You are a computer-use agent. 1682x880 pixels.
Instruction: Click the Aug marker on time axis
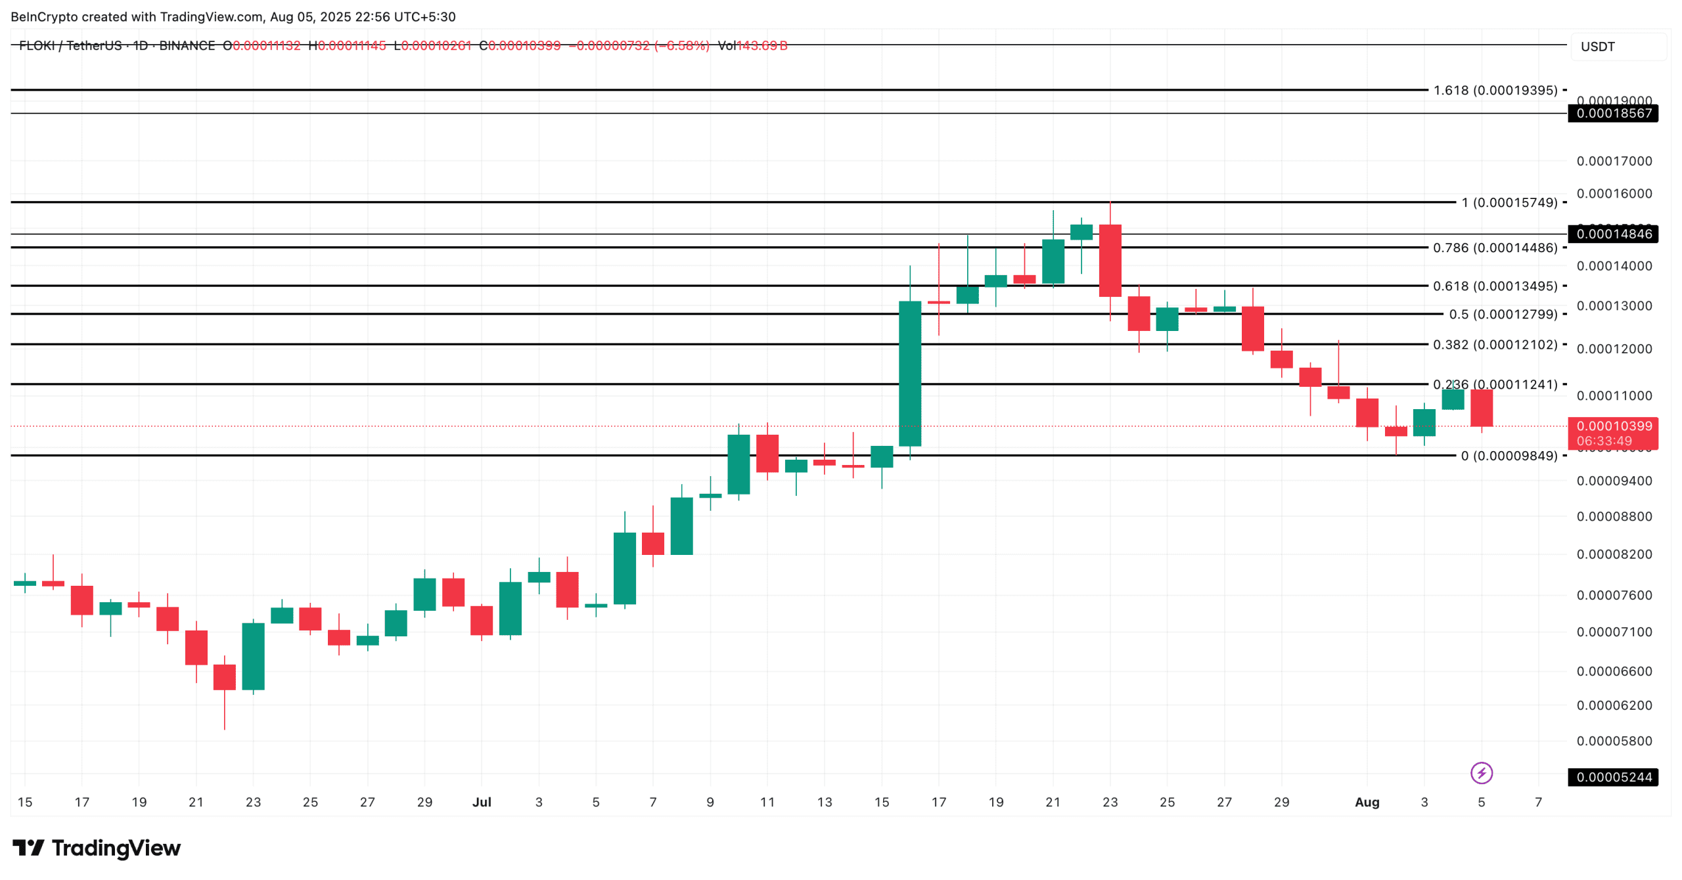pos(1367,802)
